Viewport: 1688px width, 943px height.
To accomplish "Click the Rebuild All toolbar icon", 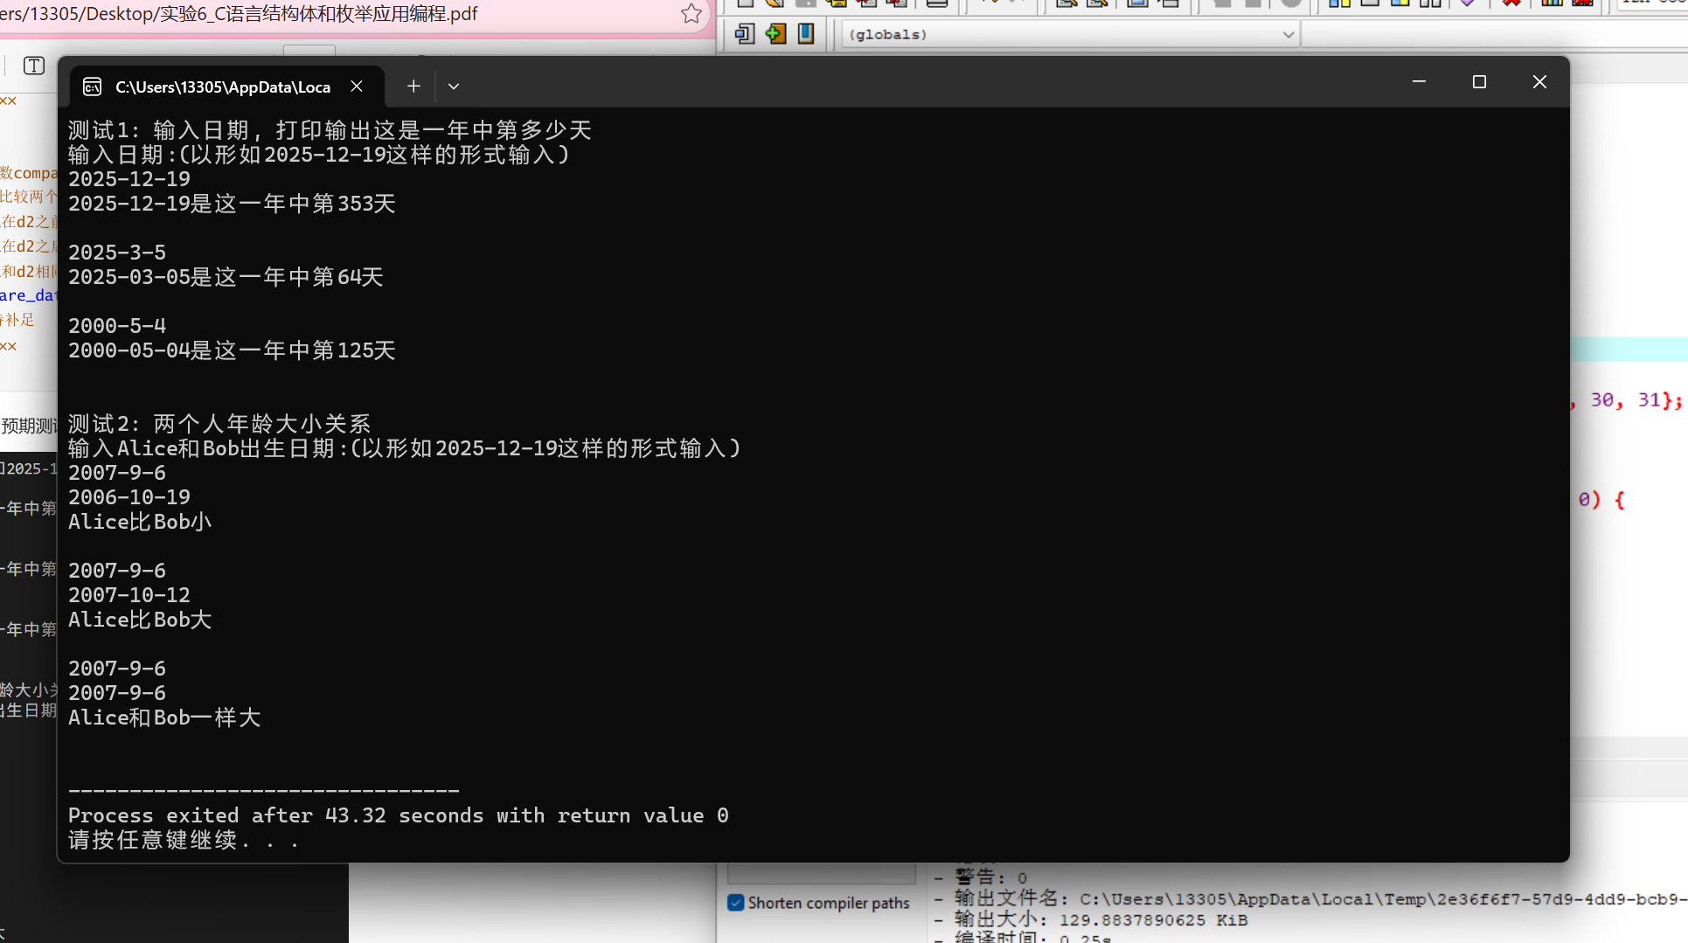I will pyautogui.click(x=1432, y=5).
